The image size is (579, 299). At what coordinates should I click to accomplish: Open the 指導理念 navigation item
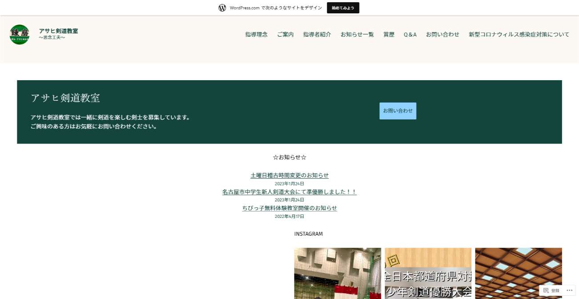point(256,34)
